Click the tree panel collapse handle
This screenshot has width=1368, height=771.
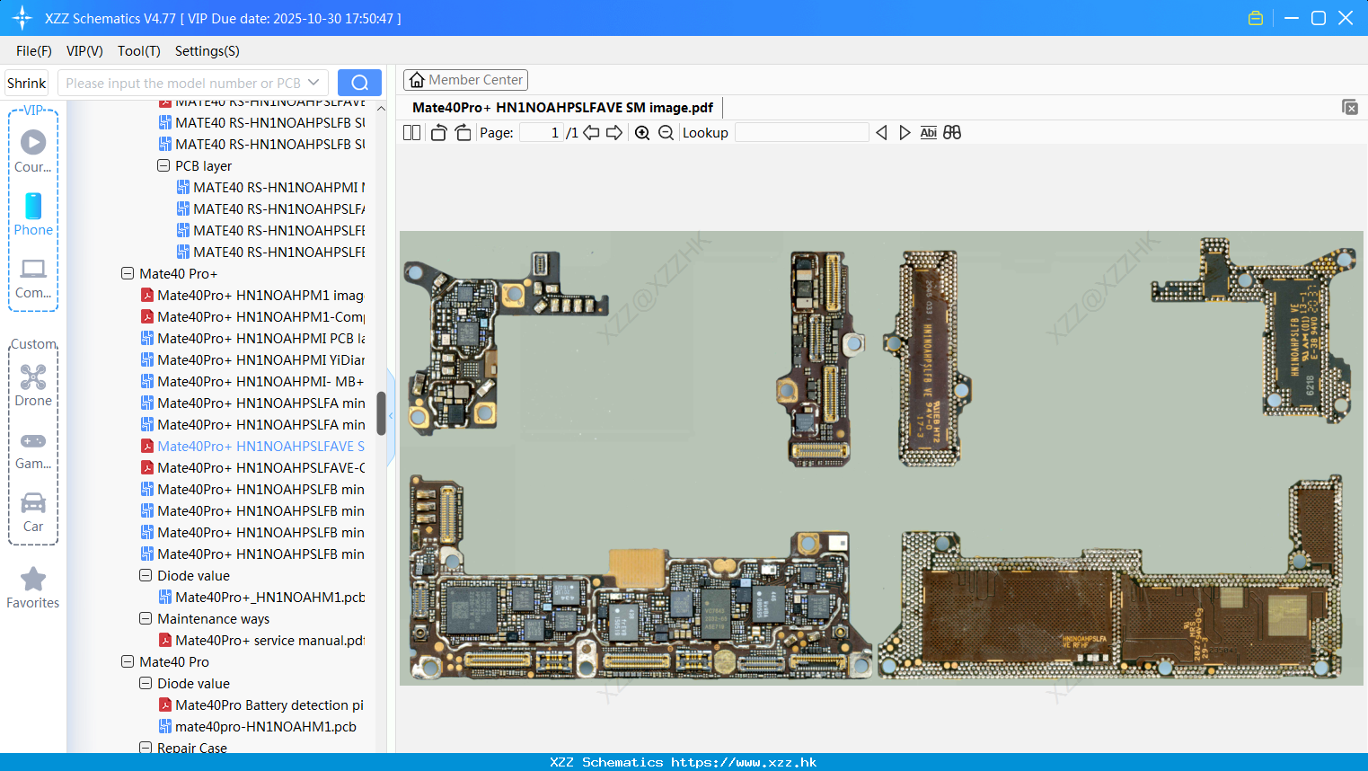click(x=391, y=416)
